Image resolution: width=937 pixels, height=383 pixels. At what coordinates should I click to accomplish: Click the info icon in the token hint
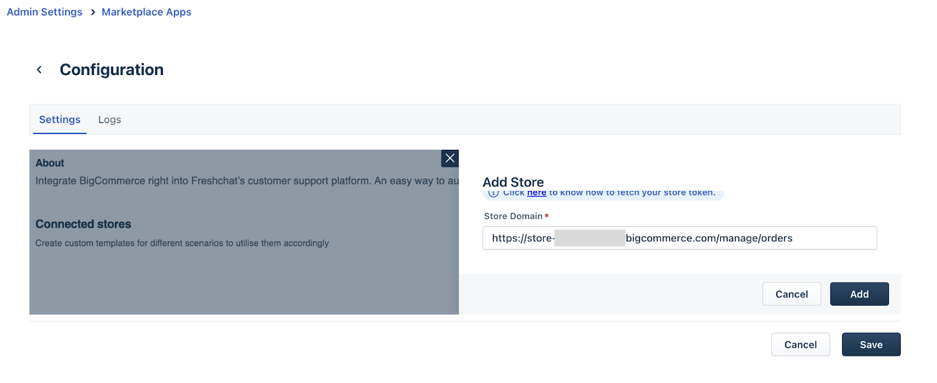point(493,193)
